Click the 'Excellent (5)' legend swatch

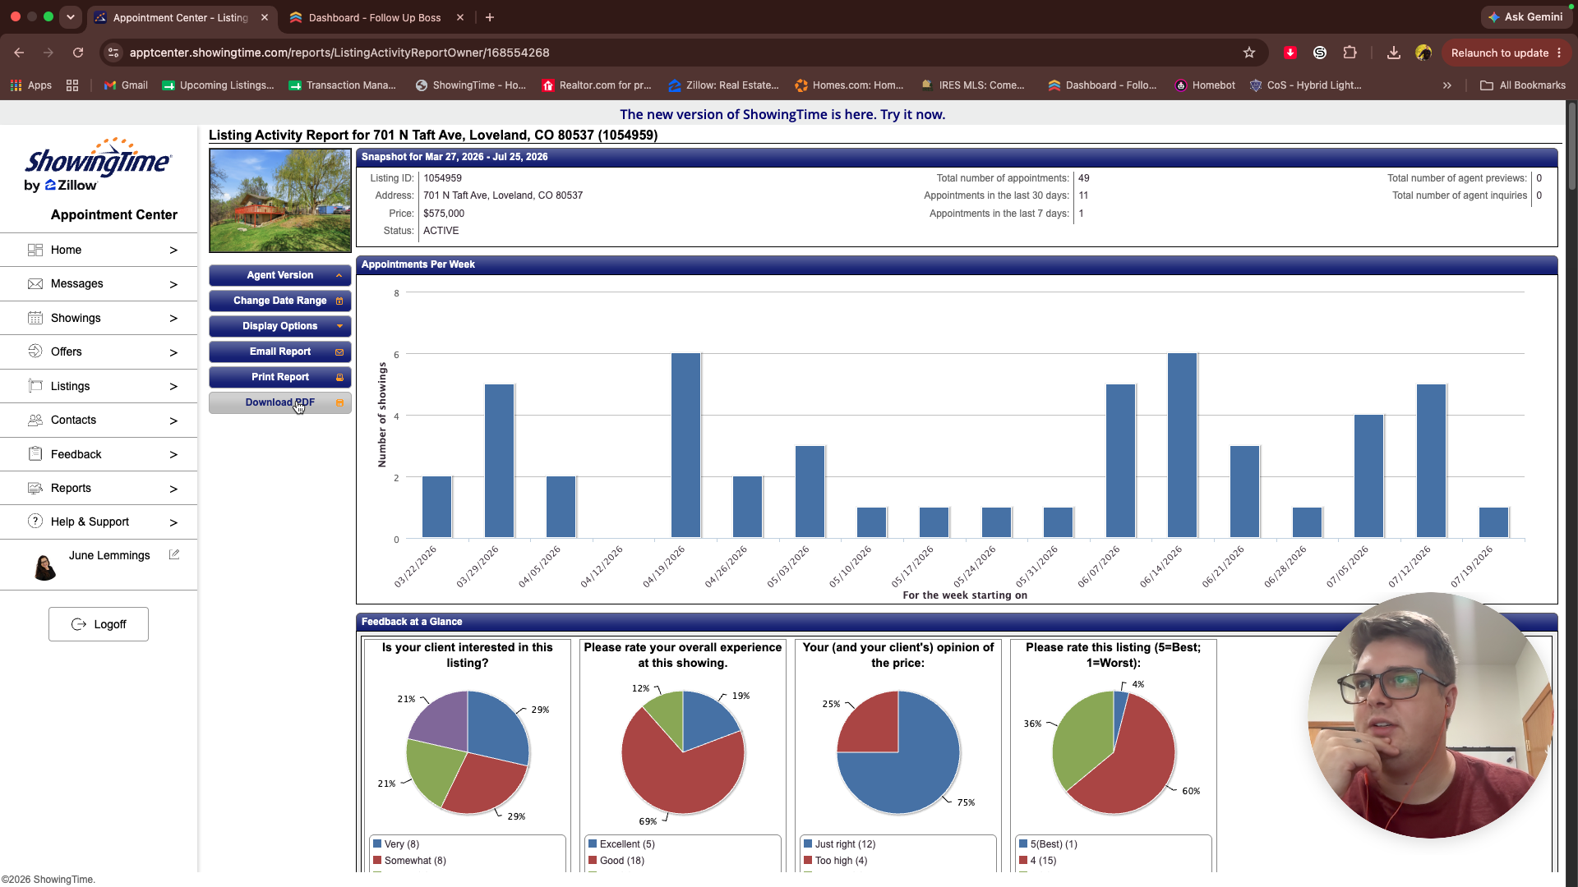[x=593, y=843]
